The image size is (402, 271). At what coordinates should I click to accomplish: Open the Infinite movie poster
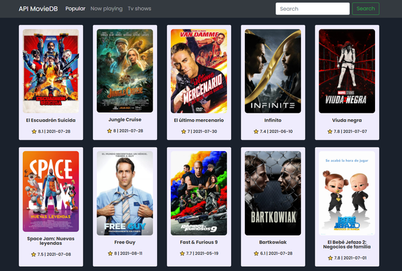tap(273, 71)
